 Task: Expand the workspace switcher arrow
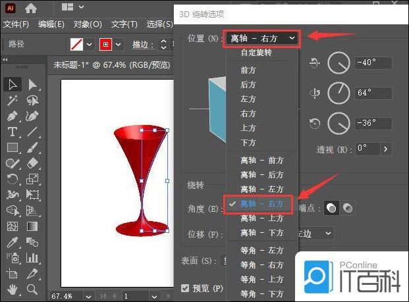(82, 7)
